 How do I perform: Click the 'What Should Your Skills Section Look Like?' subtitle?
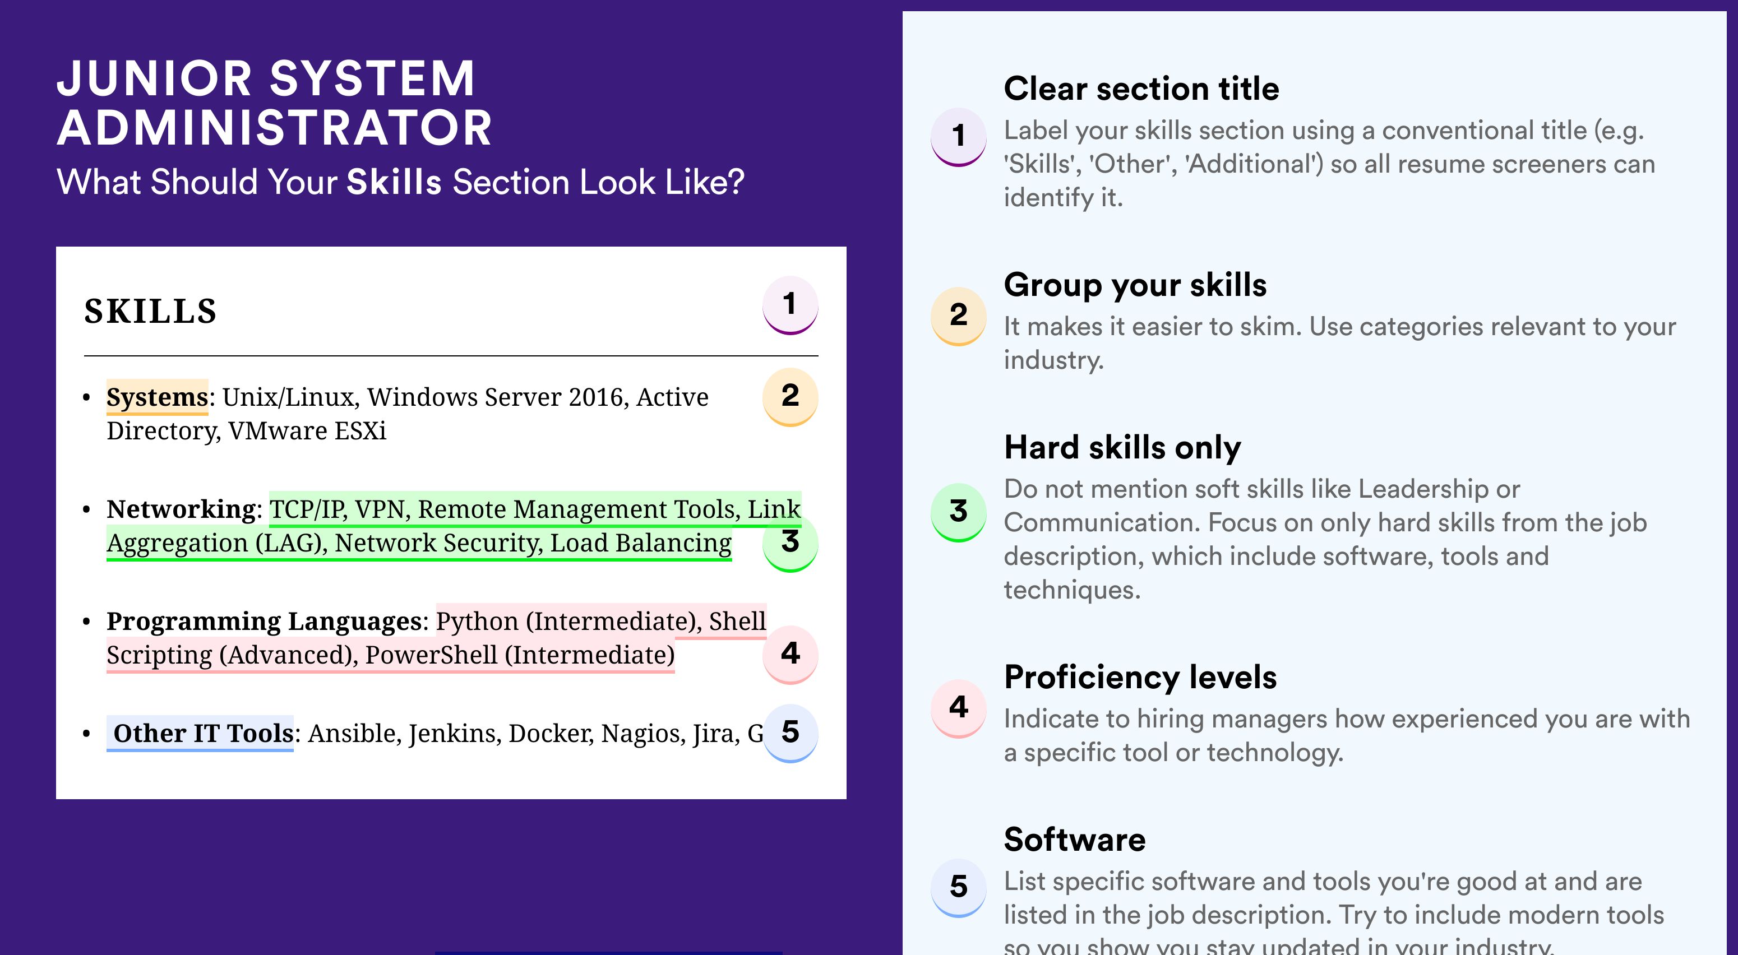click(x=401, y=182)
